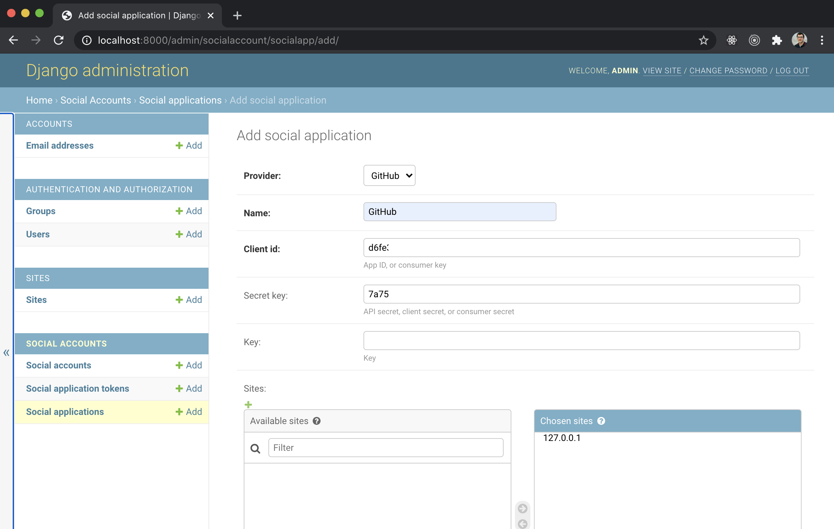
Task: Click the LOG OUT link
Action: tap(792, 70)
